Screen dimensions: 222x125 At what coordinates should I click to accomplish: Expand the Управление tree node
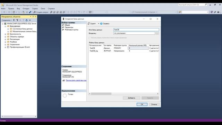click(x=6, y=44)
